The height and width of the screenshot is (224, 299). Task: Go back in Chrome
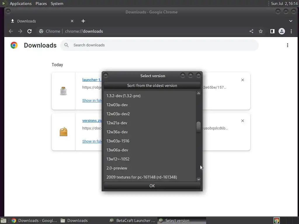click(11, 31)
